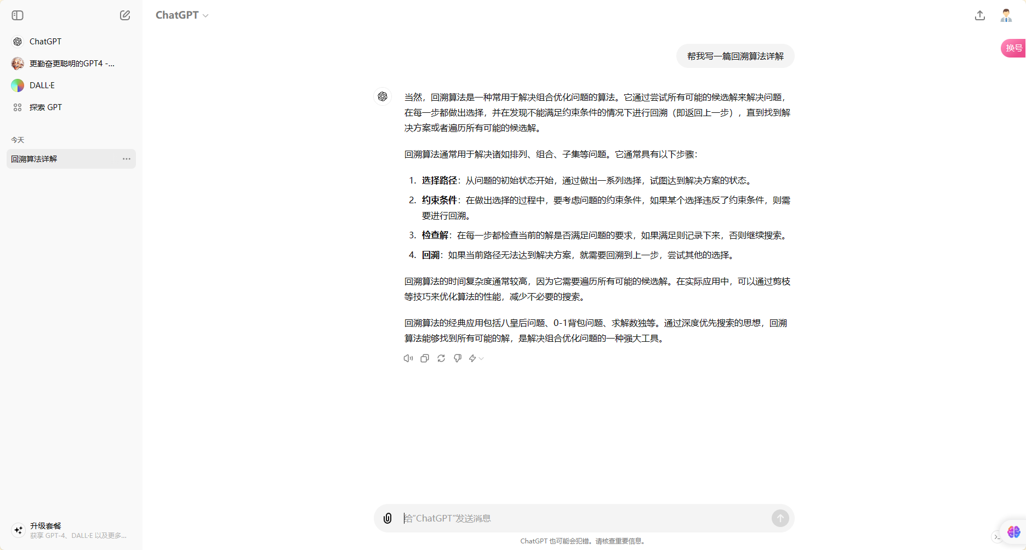Click the share conversation icon
1026x550 pixels.
point(980,15)
